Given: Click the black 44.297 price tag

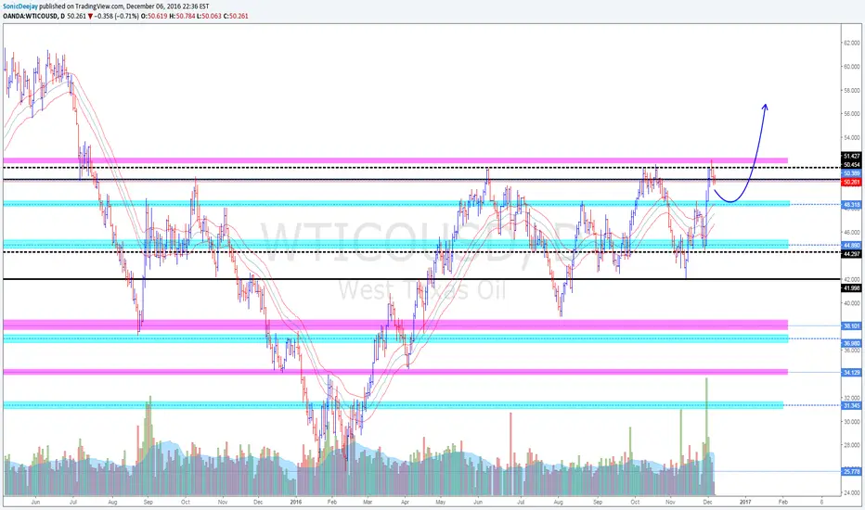Looking at the screenshot, I should click(x=852, y=254).
